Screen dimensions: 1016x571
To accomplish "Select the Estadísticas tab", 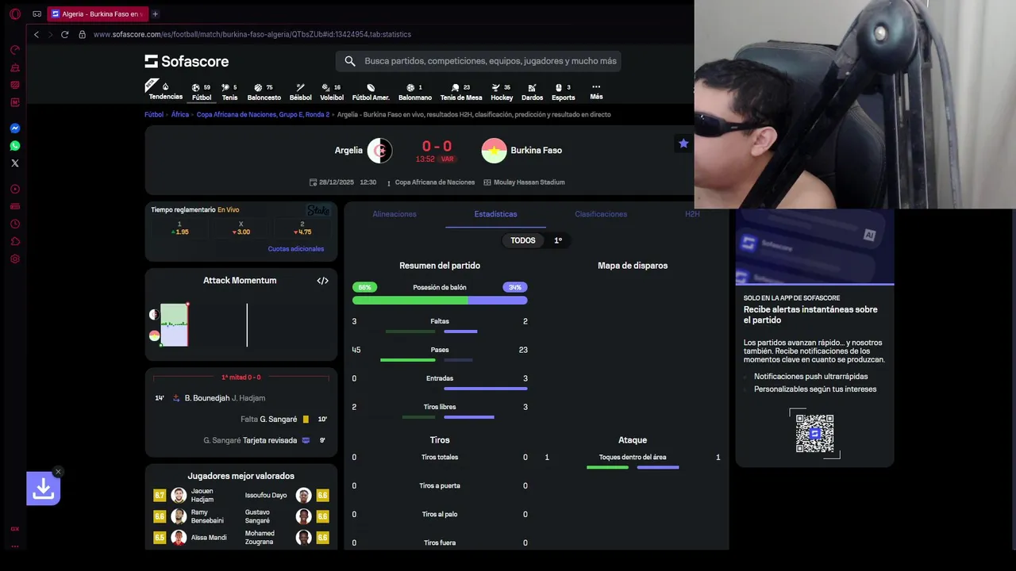I will [495, 214].
